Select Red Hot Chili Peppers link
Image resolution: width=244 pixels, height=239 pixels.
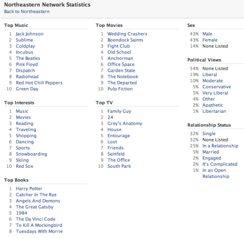(39, 83)
